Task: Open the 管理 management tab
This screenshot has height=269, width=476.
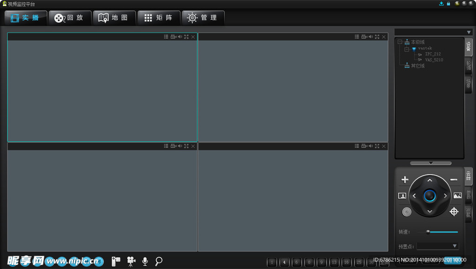Action: click(204, 18)
